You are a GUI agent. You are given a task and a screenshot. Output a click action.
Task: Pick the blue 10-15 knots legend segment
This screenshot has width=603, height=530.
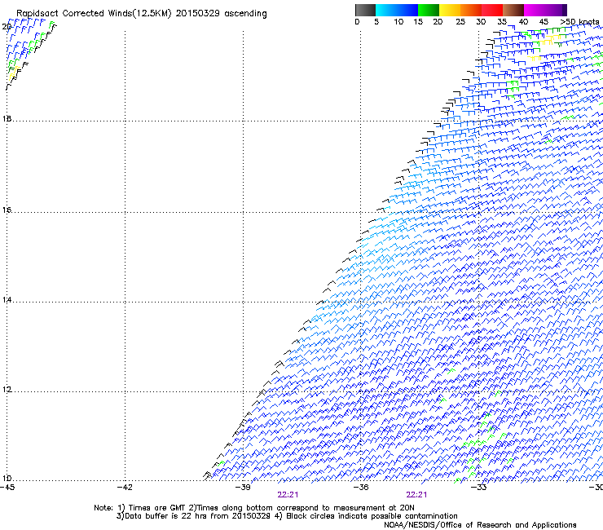click(x=407, y=10)
